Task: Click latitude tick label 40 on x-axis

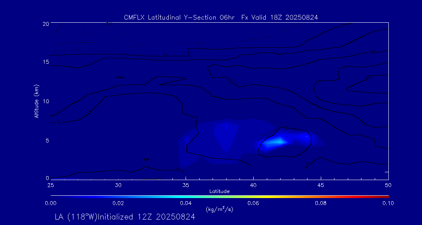Action: (x=253, y=184)
